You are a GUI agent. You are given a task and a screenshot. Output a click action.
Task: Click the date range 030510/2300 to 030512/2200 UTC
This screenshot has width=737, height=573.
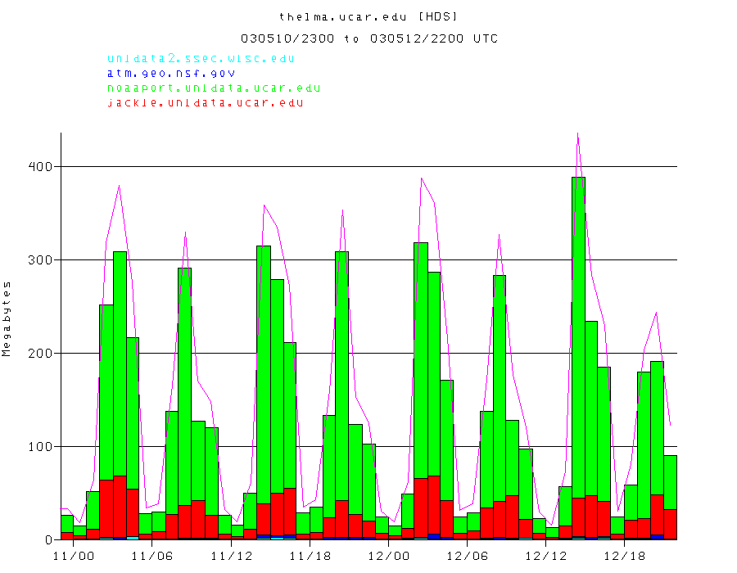[368, 38]
